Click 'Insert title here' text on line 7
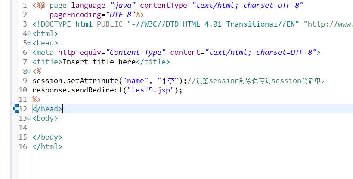353x179 pixels. point(99,62)
